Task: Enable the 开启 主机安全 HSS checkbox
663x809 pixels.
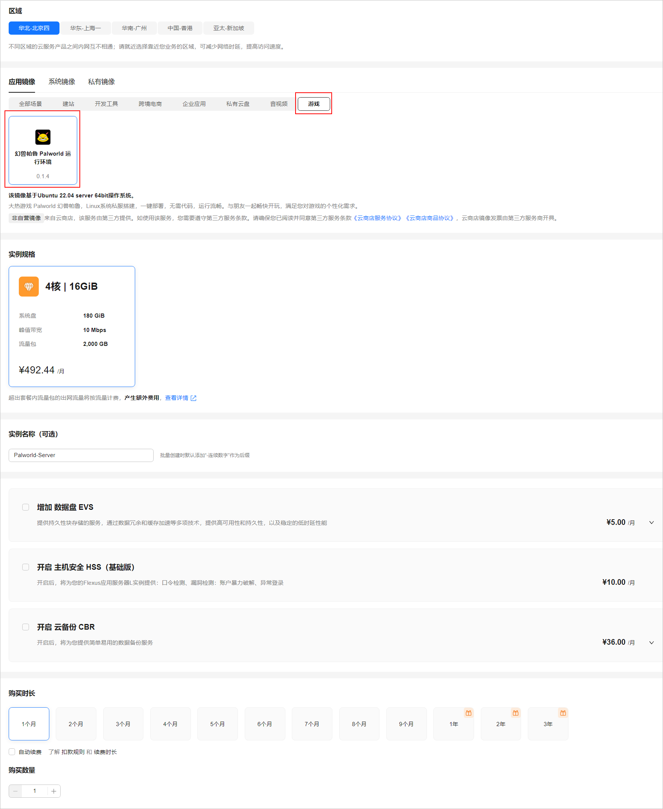Action: [x=26, y=567]
